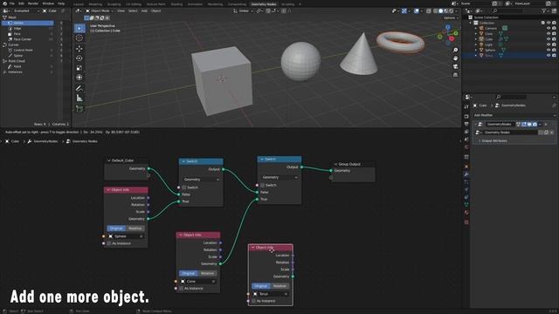Select Original on Sphere Object Info node
The image size is (559, 314).
116,229
